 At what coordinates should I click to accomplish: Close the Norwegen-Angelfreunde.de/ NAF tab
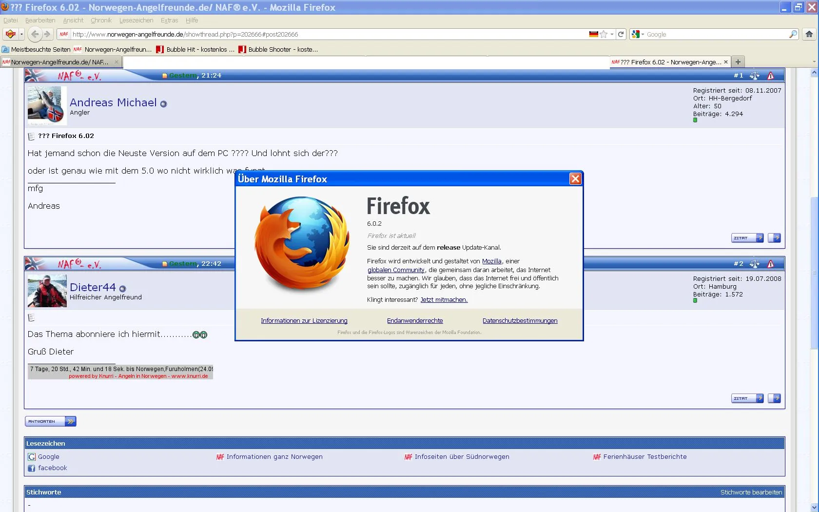pyautogui.click(x=117, y=62)
